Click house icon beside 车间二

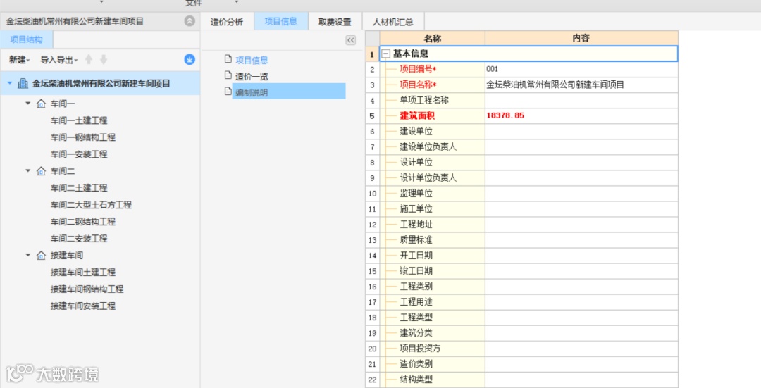(x=42, y=170)
